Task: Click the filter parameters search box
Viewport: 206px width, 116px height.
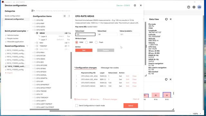Action: pos(53,11)
